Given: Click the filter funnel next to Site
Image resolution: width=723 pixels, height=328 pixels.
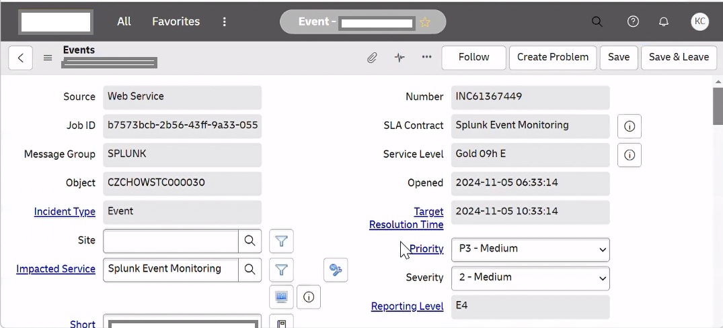Looking at the screenshot, I should 281,241.
